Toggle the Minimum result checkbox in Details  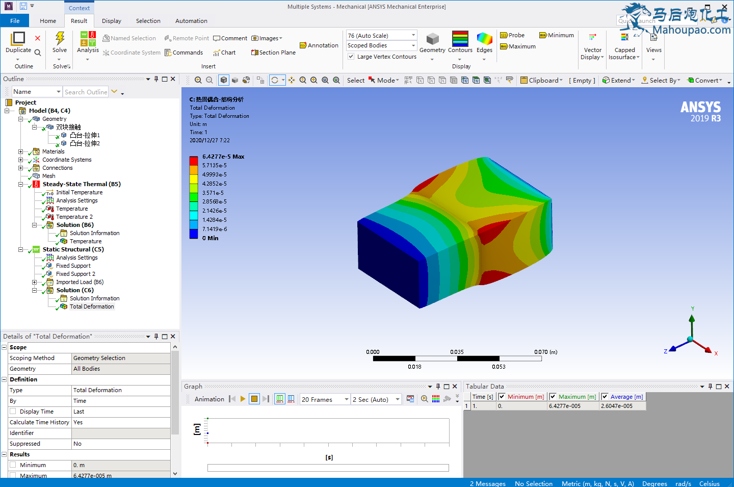[13, 465]
